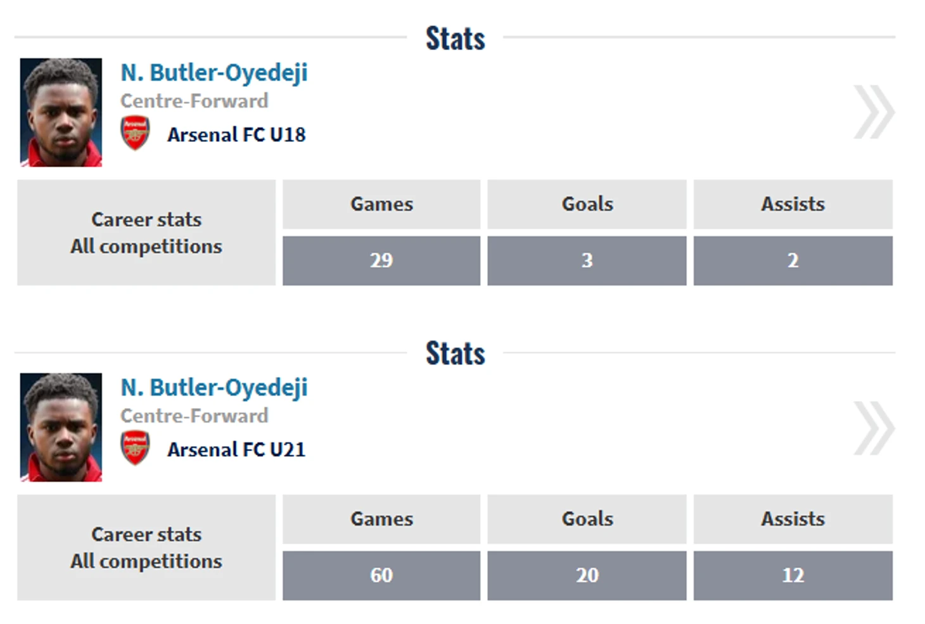
Task: Expand U18 stats with the double chevron
Action: click(874, 112)
